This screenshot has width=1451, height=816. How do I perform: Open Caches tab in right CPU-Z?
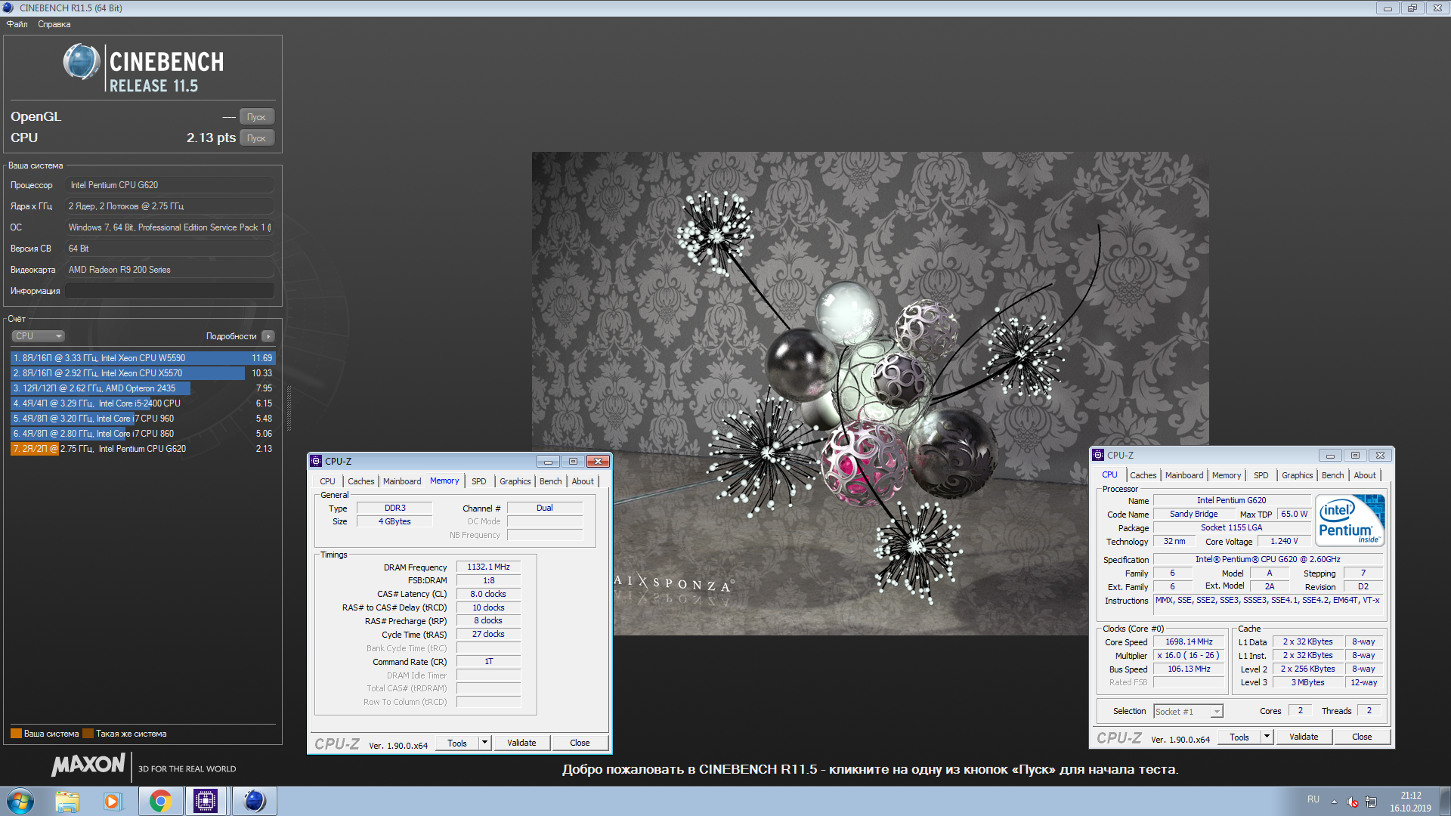[x=1143, y=475]
